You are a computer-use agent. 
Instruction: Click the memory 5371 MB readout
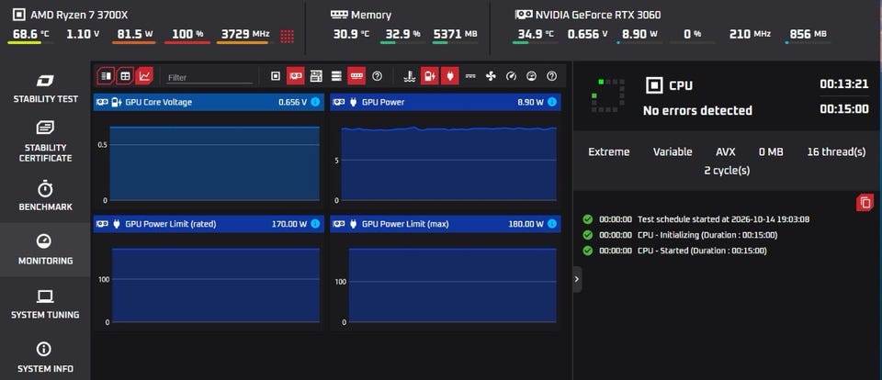tap(455, 34)
